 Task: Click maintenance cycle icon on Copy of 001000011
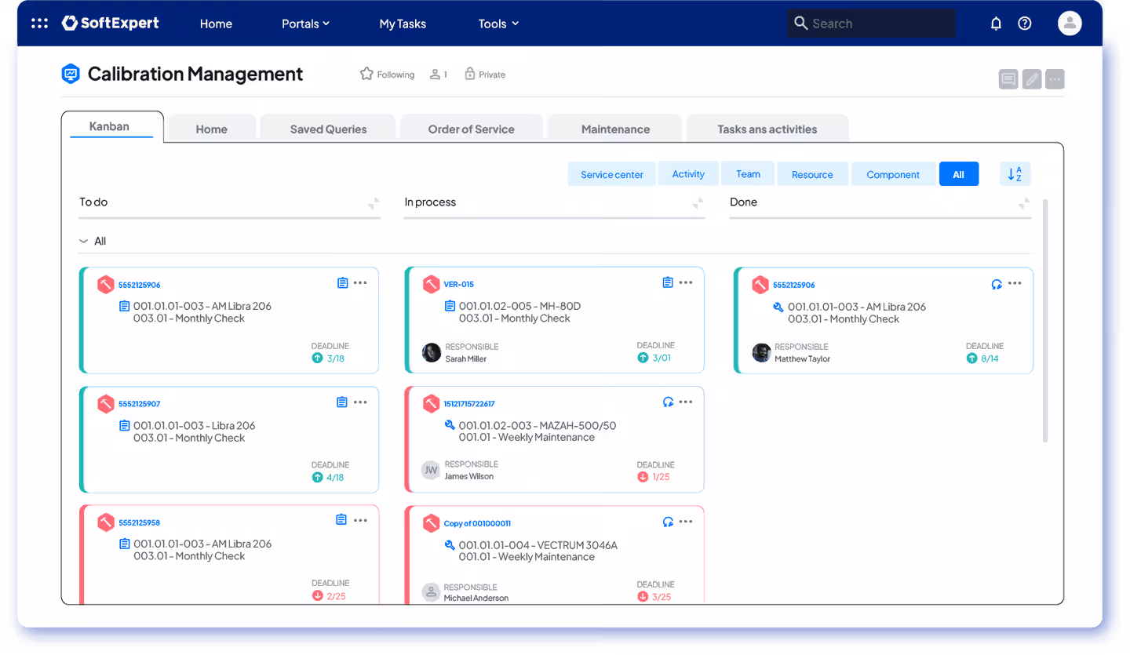668,522
